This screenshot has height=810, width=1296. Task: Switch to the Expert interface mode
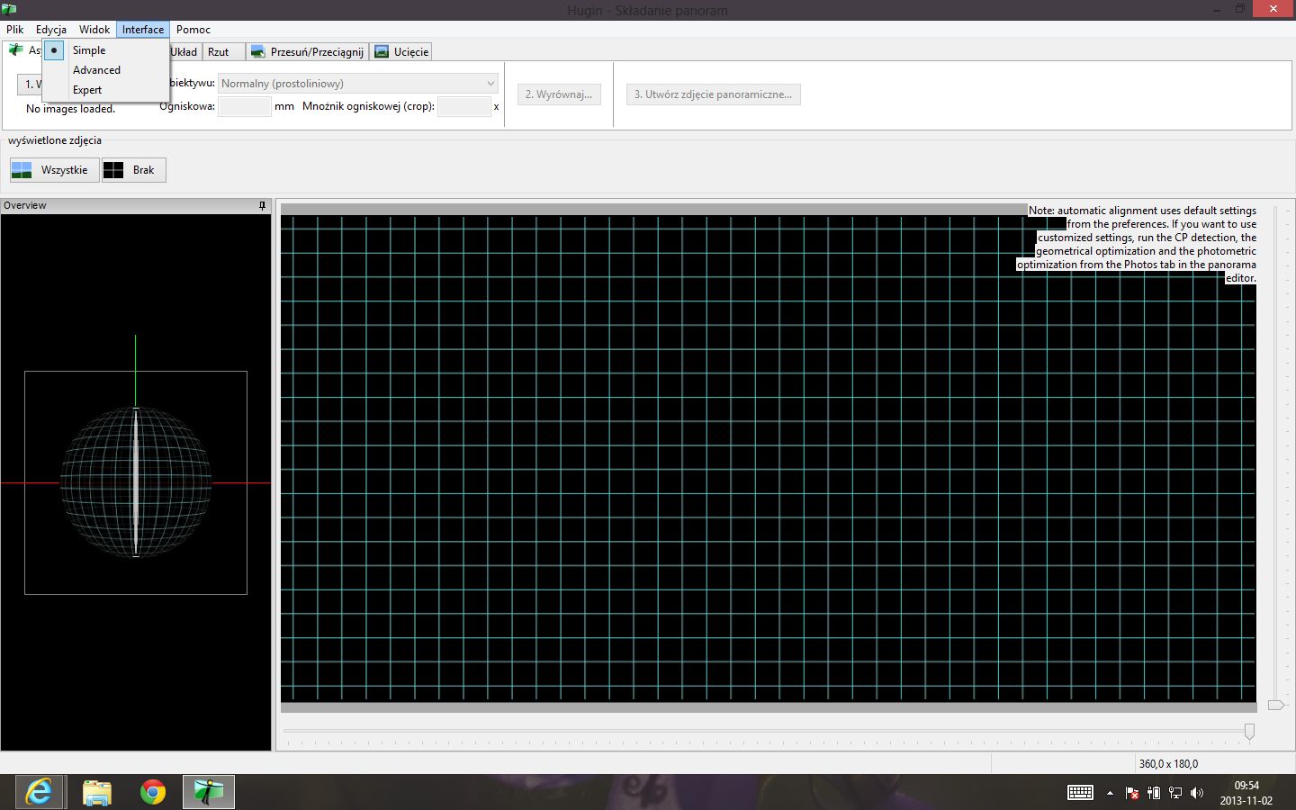[x=106, y=90]
